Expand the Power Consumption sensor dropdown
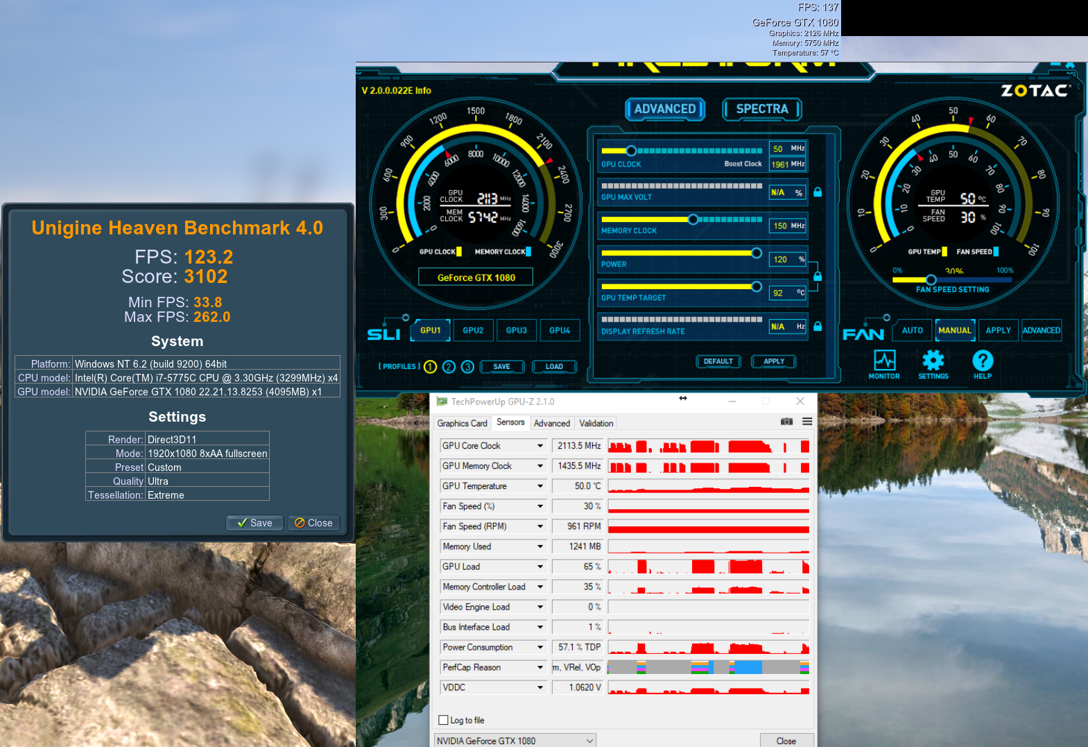1088x747 pixels. click(540, 647)
